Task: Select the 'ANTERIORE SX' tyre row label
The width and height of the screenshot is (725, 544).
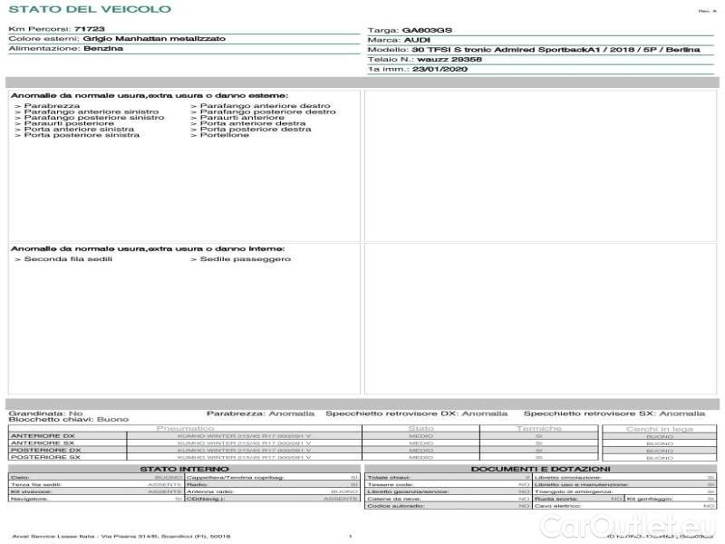Action: click(x=43, y=442)
